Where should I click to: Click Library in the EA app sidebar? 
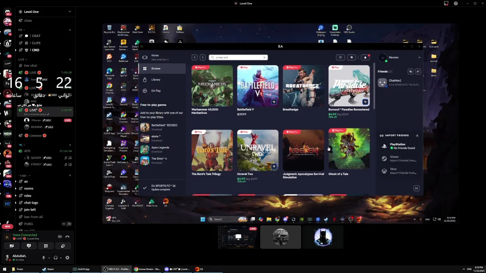[162, 80]
